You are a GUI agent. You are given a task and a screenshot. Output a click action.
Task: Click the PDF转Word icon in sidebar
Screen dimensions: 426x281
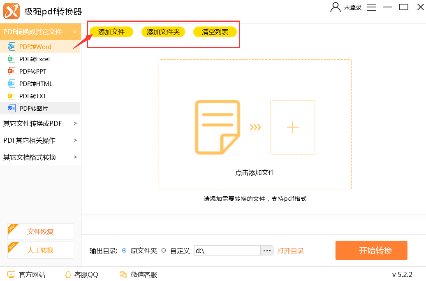pos(11,46)
